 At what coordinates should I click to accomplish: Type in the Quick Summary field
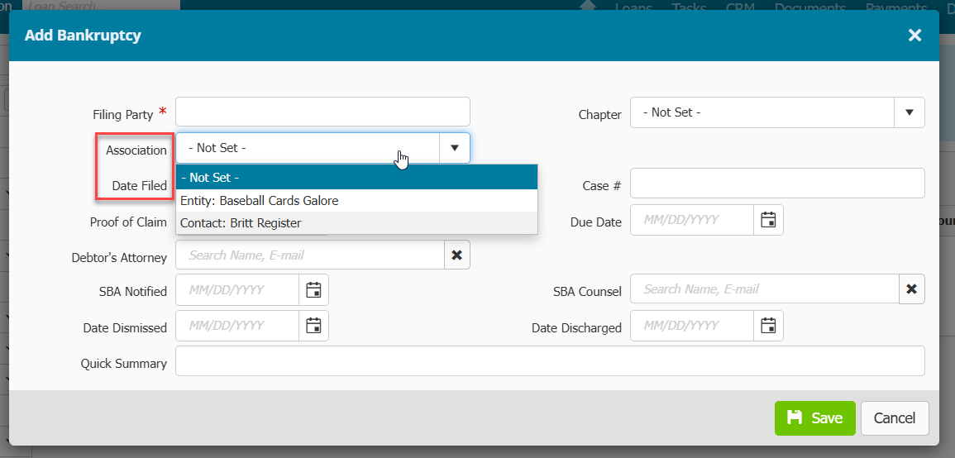coord(550,361)
